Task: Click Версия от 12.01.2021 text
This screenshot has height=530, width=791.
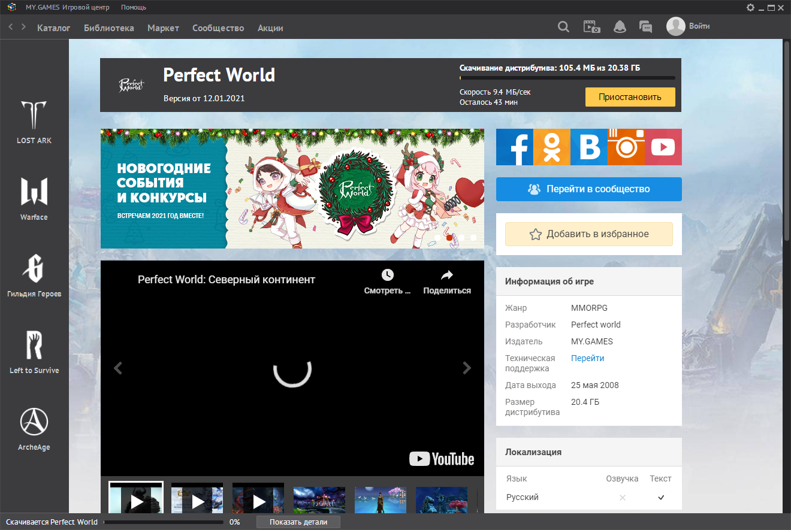Action: coord(204,98)
